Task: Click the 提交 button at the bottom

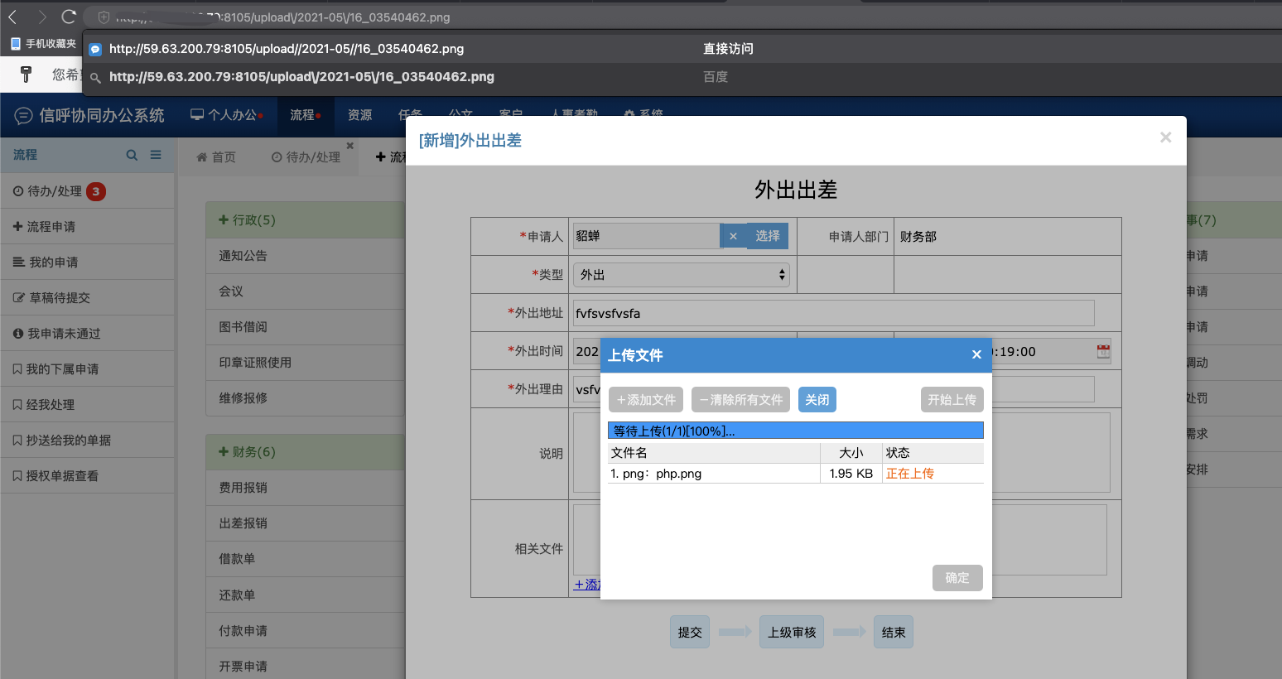Action: pos(689,631)
